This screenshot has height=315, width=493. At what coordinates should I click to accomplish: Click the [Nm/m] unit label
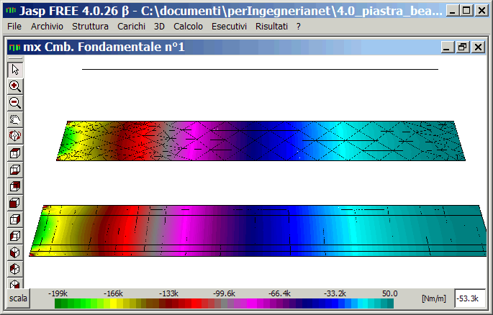coord(434,298)
